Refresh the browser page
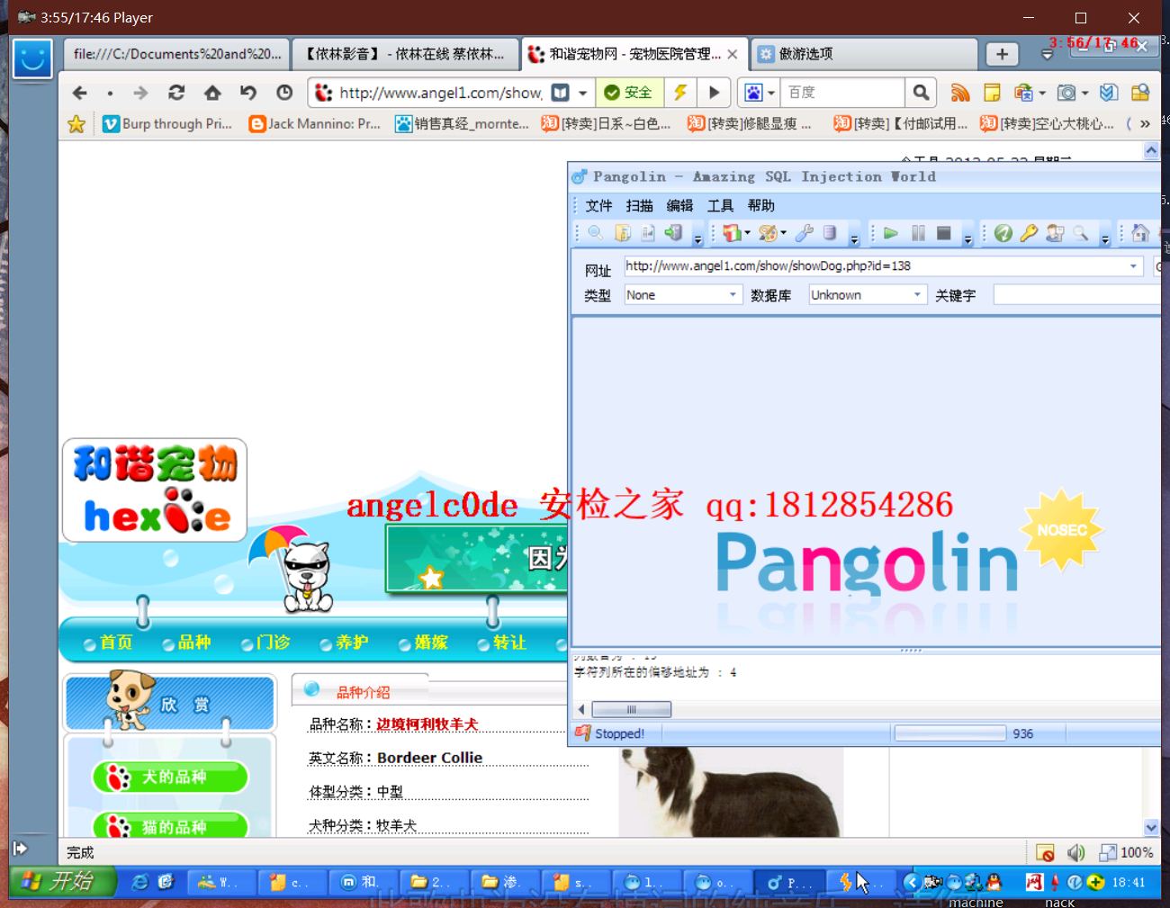The width and height of the screenshot is (1170, 908). (x=176, y=93)
